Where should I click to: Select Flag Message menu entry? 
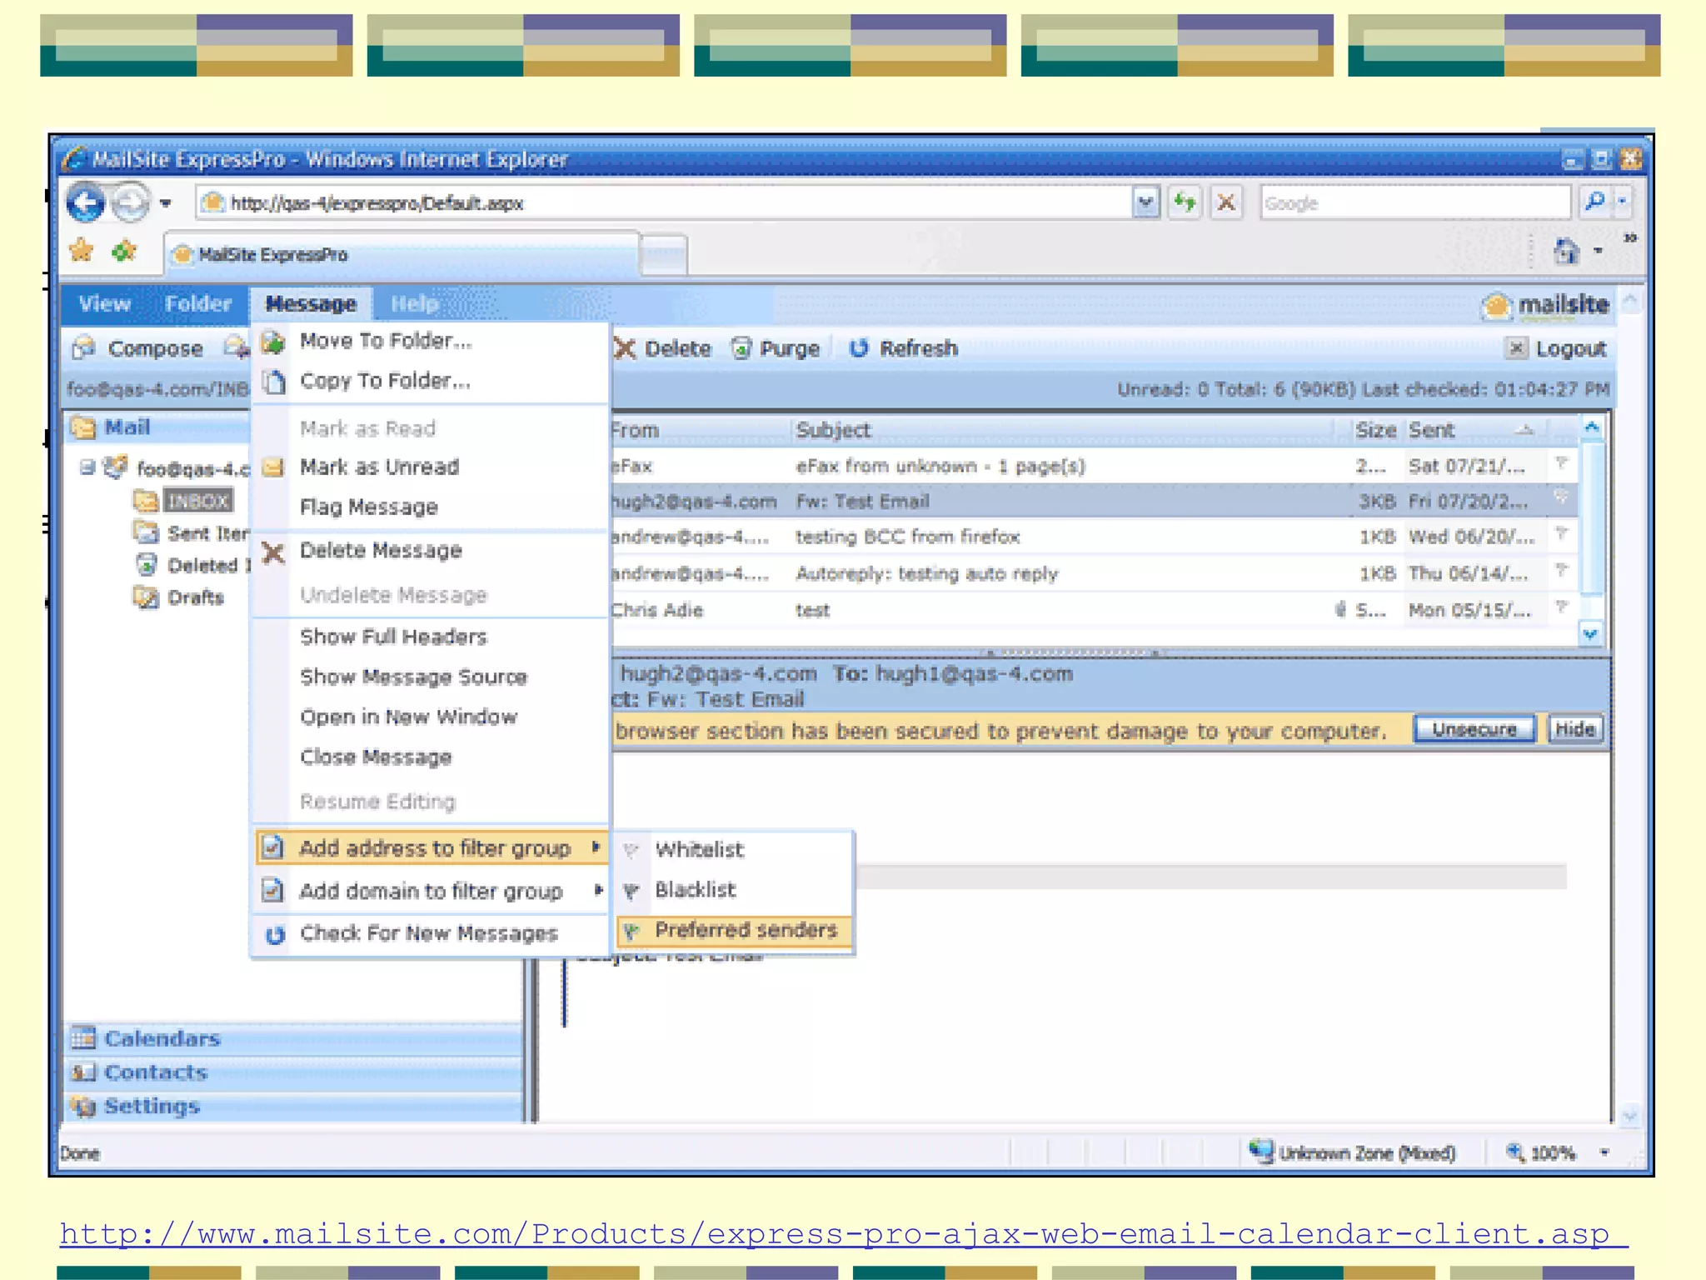coord(430,507)
